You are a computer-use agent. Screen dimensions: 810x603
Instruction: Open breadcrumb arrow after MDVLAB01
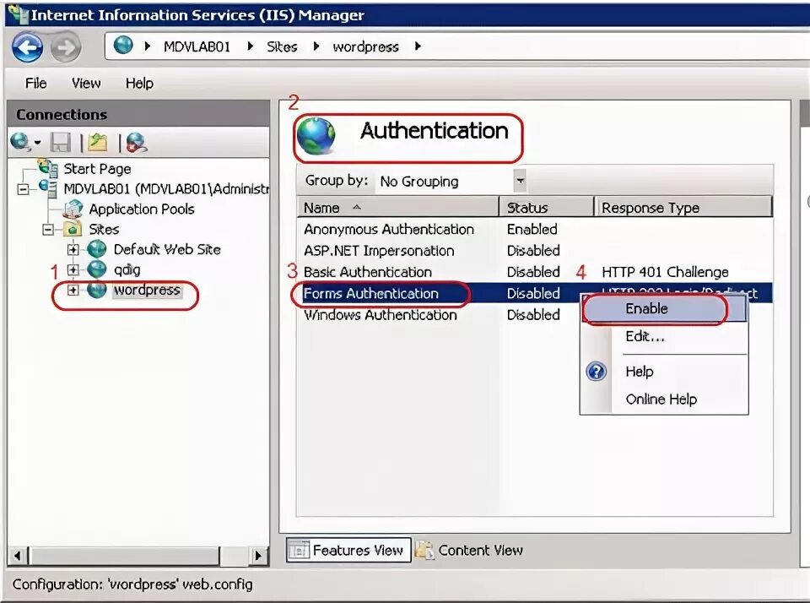(x=250, y=46)
